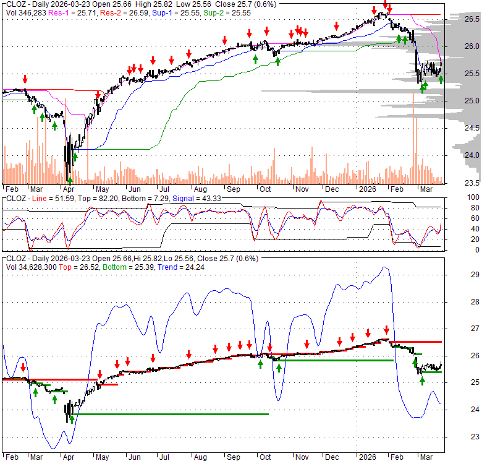Click the 29 price axis label, bottom chart
Viewport: 482px width, 461px height.
475,275
